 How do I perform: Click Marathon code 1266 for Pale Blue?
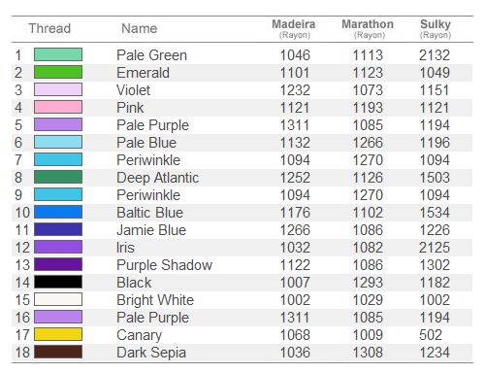pos(368,143)
